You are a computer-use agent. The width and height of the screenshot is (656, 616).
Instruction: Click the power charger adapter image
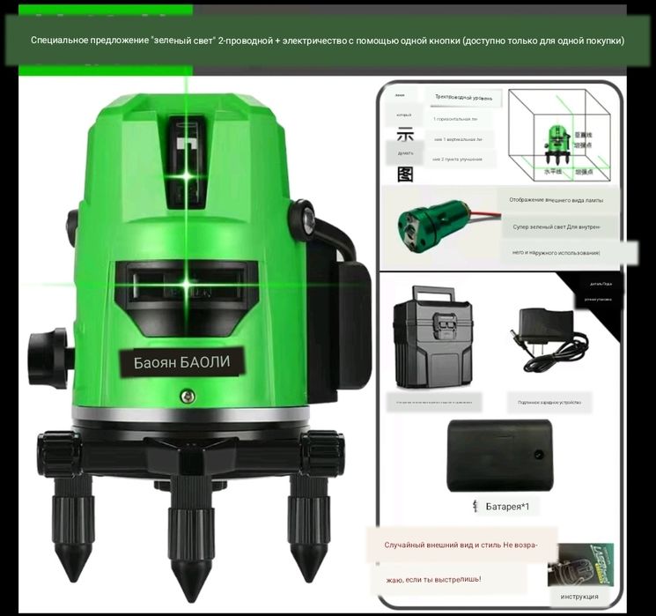[549, 340]
